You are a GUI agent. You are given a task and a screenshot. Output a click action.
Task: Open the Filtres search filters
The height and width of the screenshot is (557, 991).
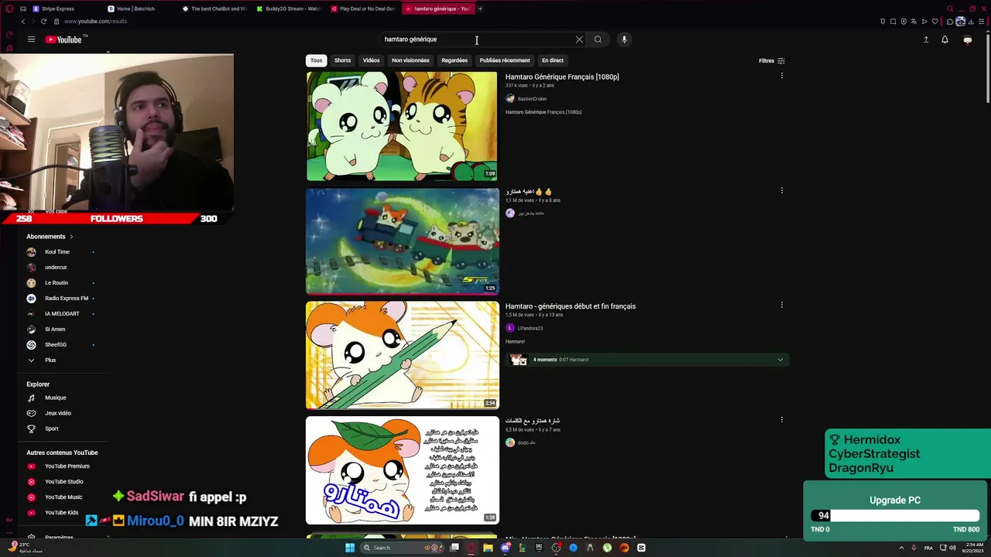click(772, 60)
